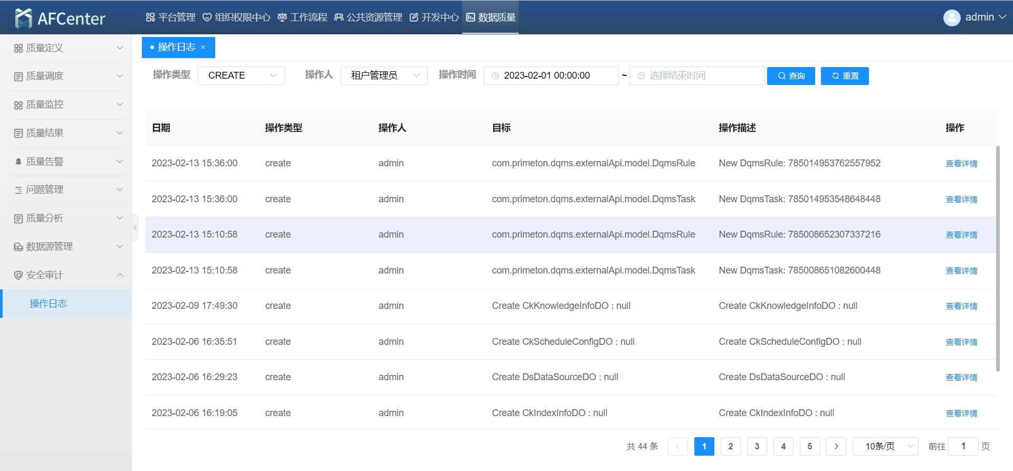Go to next page arrow in pagination
The height and width of the screenshot is (471, 1013).
pyautogui.click(x=836, y=446)
